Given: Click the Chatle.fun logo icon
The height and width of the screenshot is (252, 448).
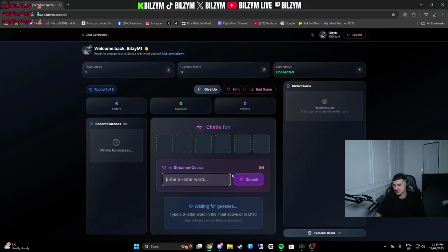Looking at the screenshot, I should (199, 127).
